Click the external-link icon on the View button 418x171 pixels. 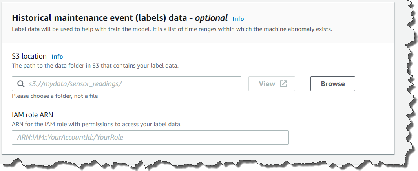[283, 84]
